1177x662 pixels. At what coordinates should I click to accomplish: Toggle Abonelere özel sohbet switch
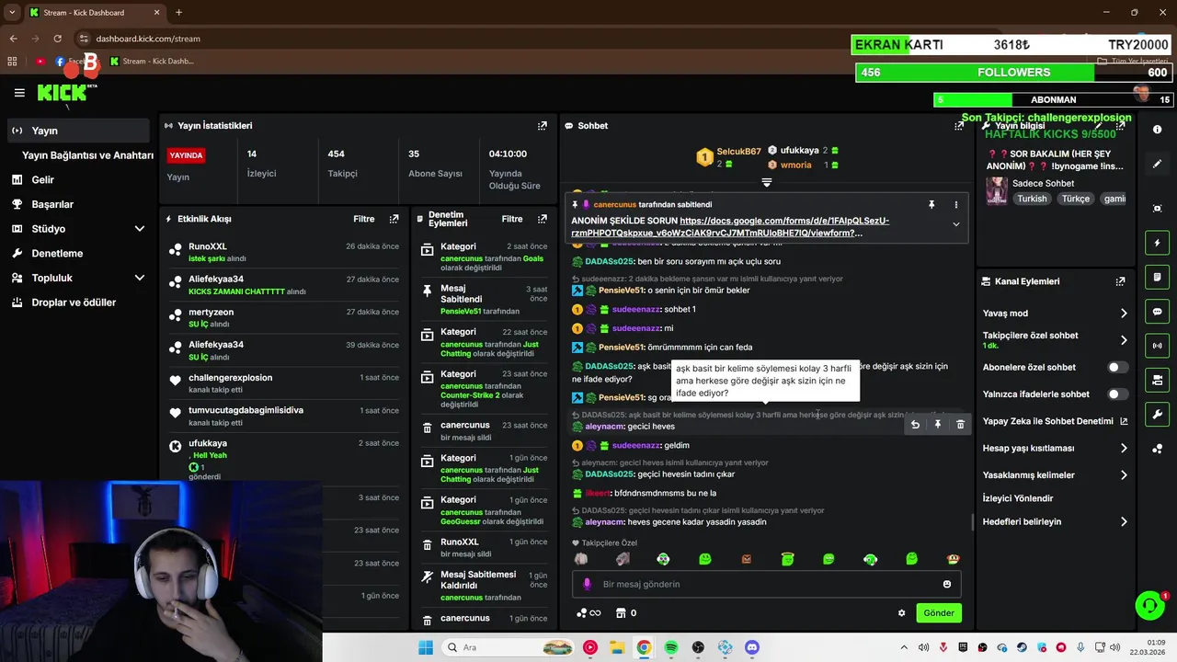pyautogui.click(x=1117, y=367)
